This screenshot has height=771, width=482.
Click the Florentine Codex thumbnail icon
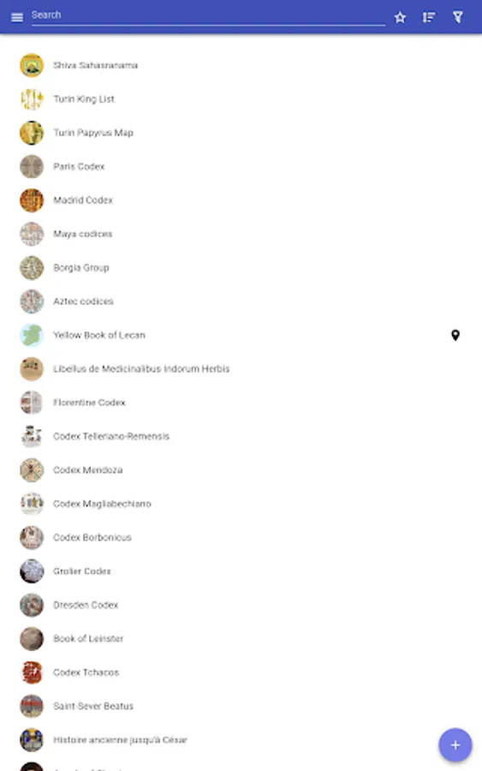tap(32, 403)
